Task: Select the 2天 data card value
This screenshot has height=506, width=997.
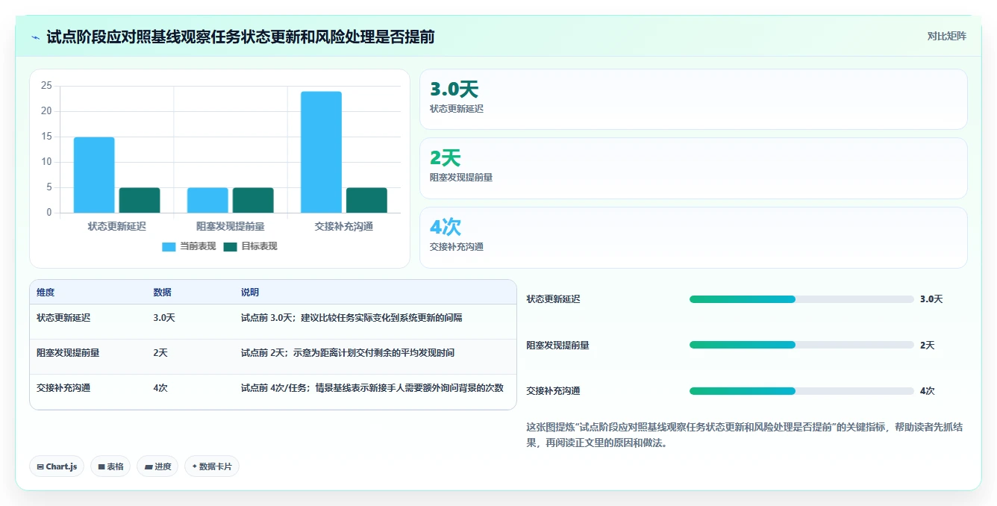Action: coord(446,158)
